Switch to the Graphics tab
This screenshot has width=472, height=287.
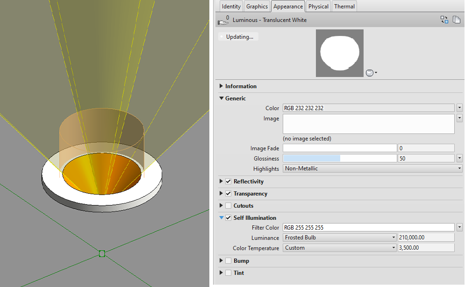[x=257, y=7]
